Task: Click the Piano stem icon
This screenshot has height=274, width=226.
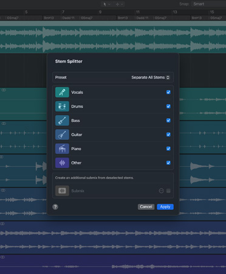Action: (x=62, y=149)
